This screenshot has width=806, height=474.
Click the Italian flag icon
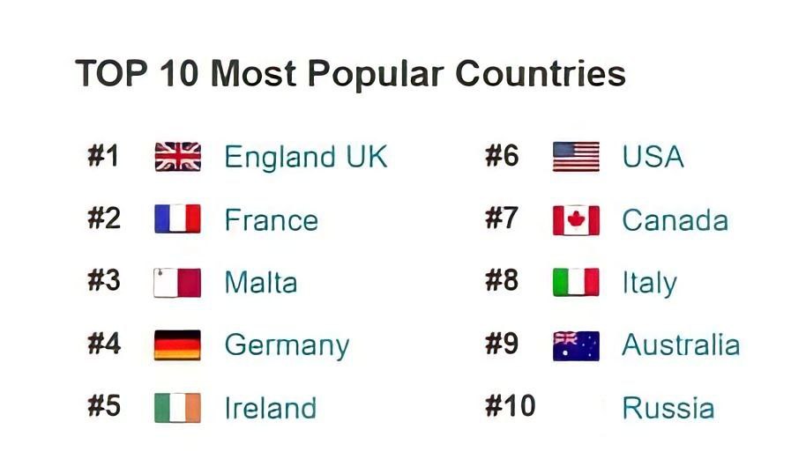click(x=576, y=283)
